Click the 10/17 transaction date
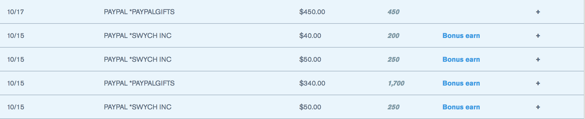The height and width of the screenshot is (119, 585). [x=16, y=12]
